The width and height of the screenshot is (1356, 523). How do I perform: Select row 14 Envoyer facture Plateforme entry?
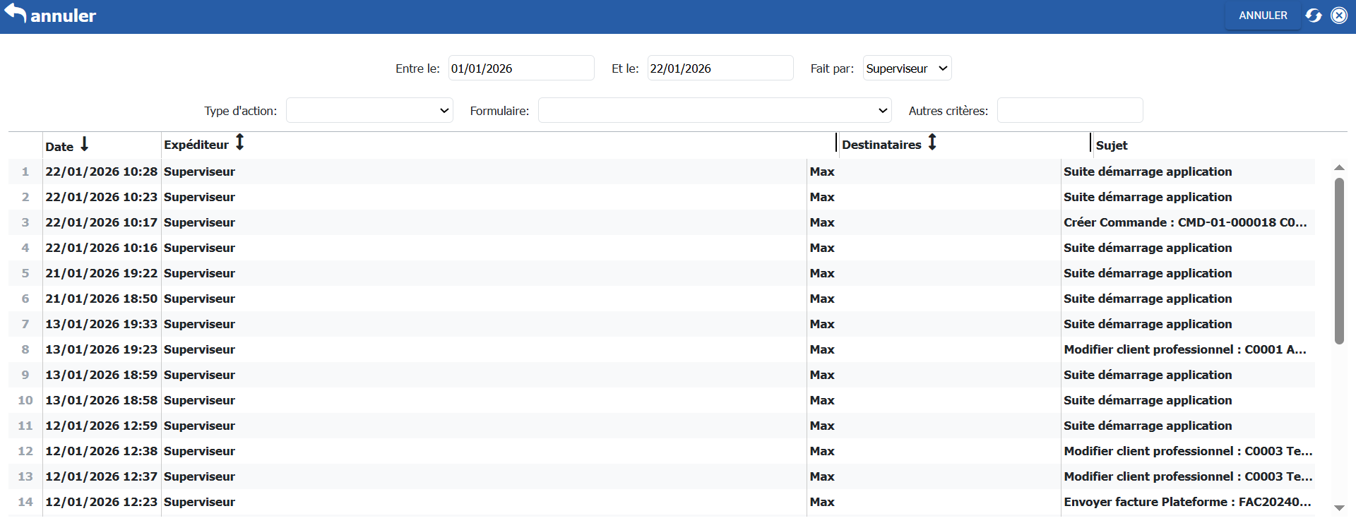tap(1186, 502)
